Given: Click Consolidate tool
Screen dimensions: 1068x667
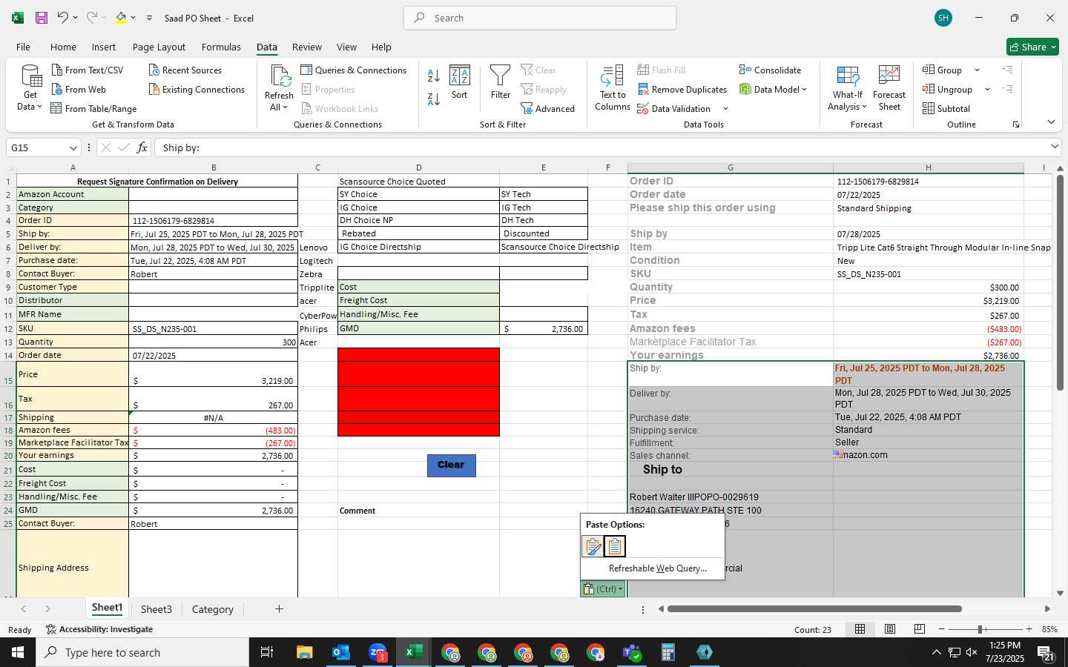Looking at the screenshot, I should point(770,70).
